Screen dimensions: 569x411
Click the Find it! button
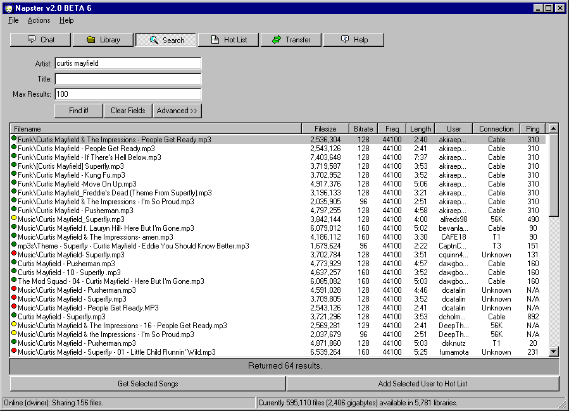pos(78,111)
